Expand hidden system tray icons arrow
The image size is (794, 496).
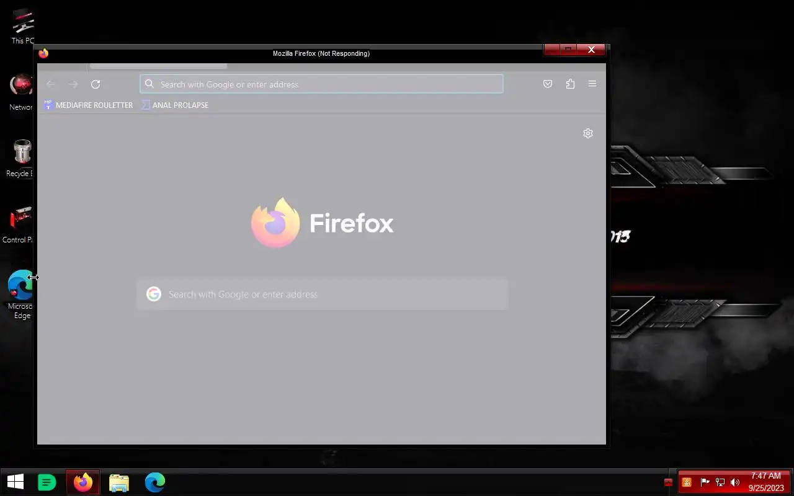pyautogui.click(x=668, y=482)
